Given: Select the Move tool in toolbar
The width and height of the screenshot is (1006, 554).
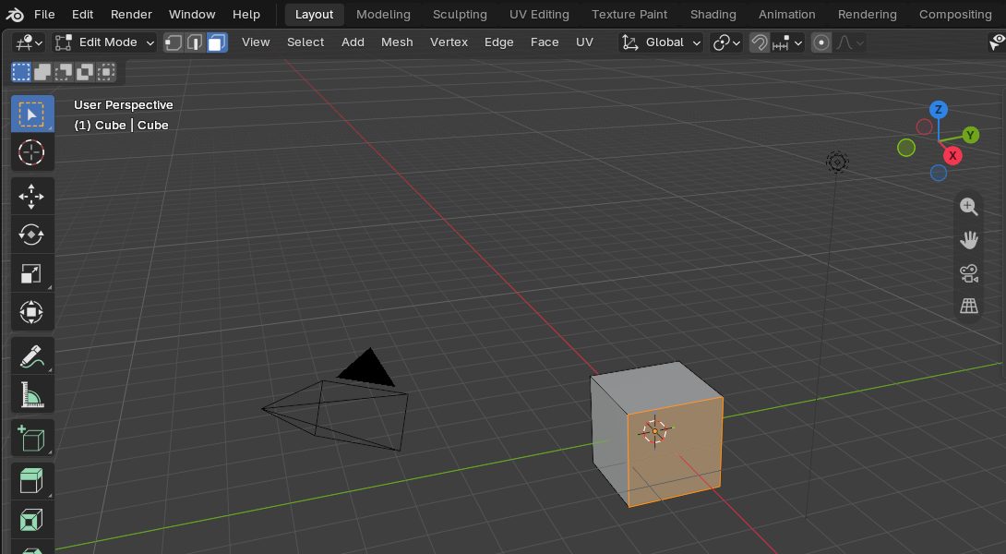Looking at the screenshot, I should (x=31, y=197).
